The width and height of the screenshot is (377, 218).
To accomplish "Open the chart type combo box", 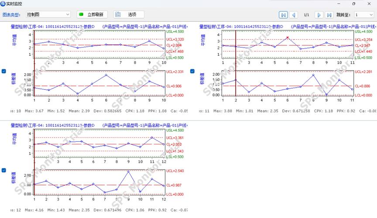I will [48, 15].
